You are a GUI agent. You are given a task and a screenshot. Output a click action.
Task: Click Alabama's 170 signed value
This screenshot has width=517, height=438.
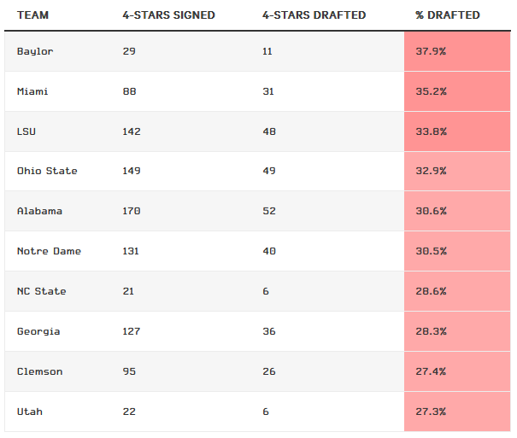click(x=131, y=211)
